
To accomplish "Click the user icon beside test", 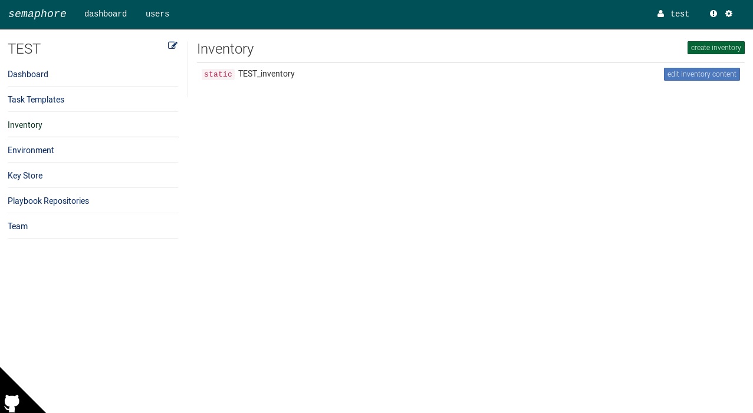I will click(x=660, y=14).
